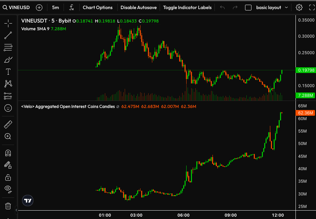Click the 62.36M open interest axis label
The width and height of the screenshot is (316, 219).
tap(305, 113)
